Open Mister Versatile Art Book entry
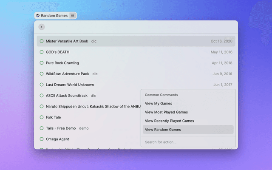The image size is (272, 170). 67,41
